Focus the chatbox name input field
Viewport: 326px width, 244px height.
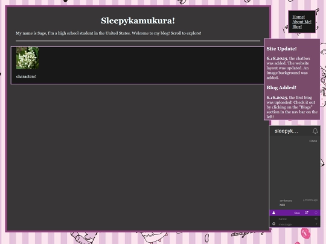tap(295, 219)
